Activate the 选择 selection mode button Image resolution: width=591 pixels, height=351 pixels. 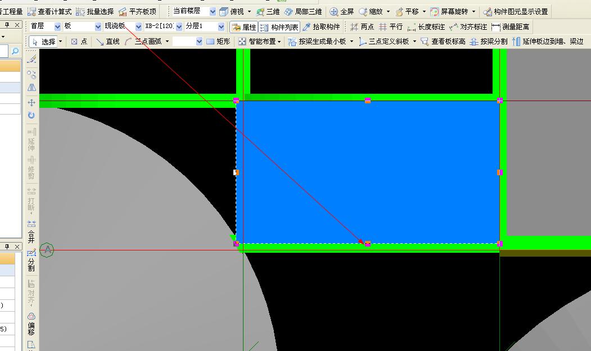point(44,42)
